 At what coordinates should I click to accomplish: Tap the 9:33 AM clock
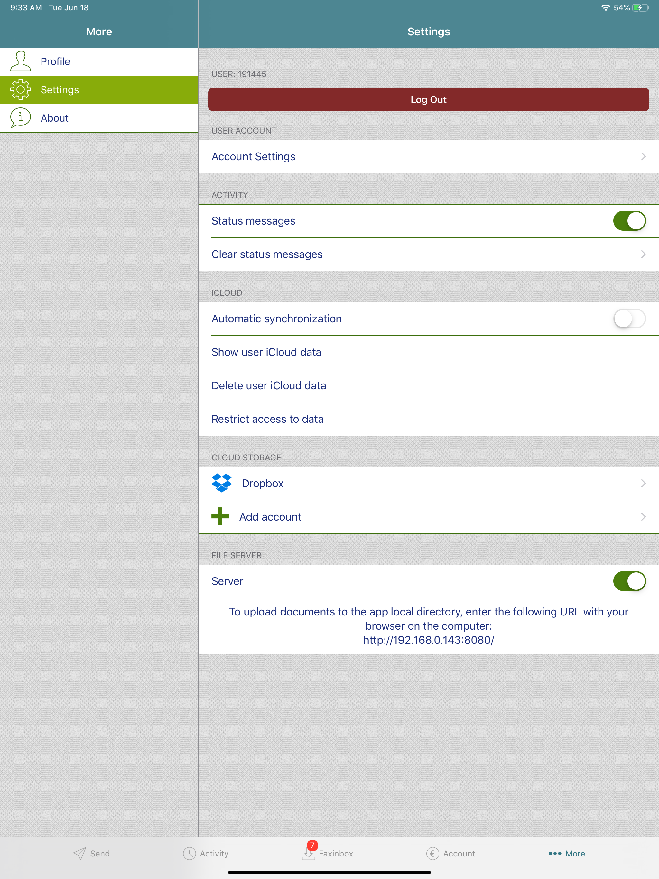click(x=26, y=7)
